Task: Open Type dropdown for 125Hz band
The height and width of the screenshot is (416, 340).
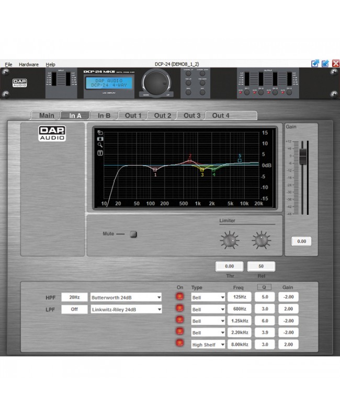Action: point(208,298)
